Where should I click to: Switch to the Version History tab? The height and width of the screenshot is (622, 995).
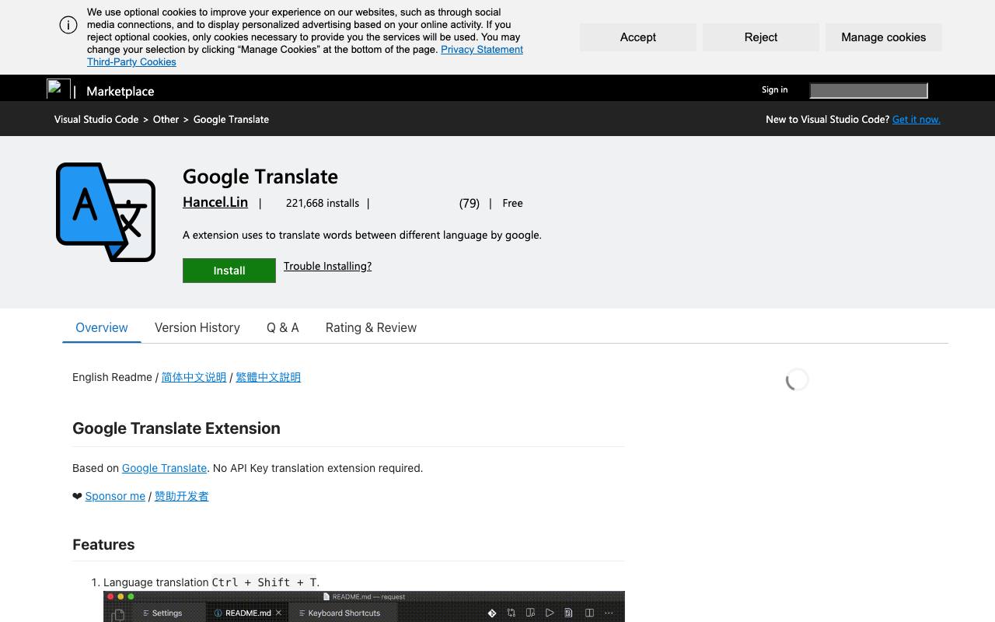tap(197, 327)
